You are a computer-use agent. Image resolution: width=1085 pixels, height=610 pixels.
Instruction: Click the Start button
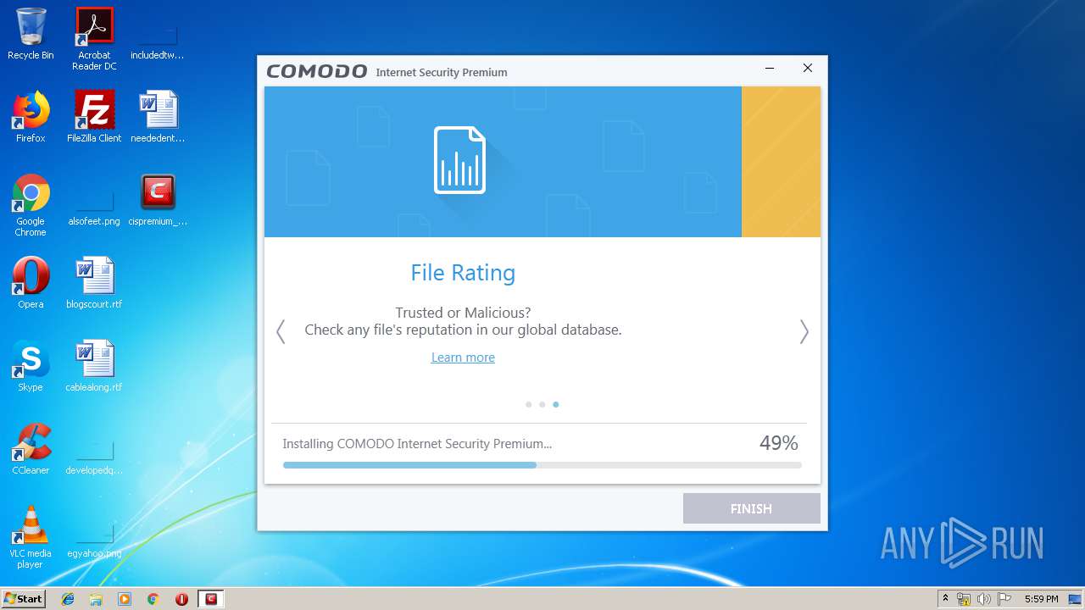click(x=23, y=599)
